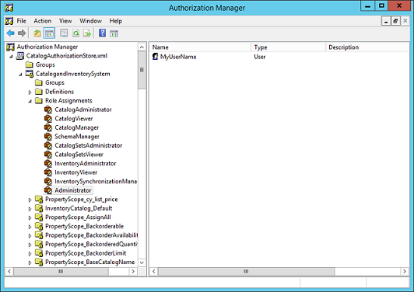Click the tree pane vertical scrollbar down arrow

[142, 262]
